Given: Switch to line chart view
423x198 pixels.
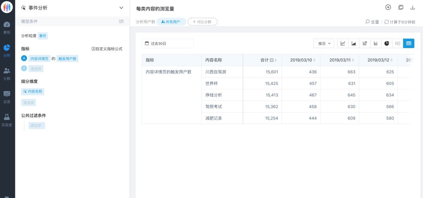Looking at the screenshot, I should click(343, 43).
